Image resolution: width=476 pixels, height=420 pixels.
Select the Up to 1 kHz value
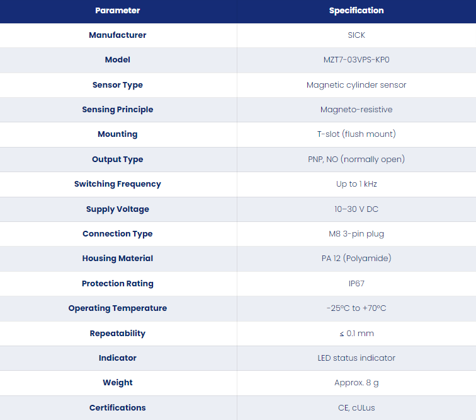point(356,184)
